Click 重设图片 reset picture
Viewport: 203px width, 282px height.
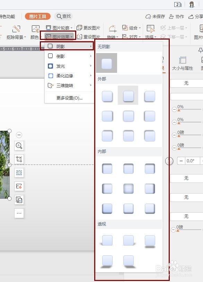click(x=88, y=37)
